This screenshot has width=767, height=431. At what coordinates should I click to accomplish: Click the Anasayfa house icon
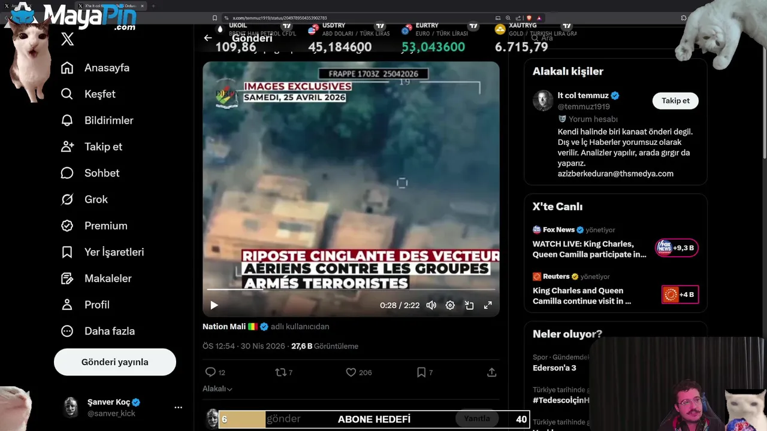click(x=67, y=68)
